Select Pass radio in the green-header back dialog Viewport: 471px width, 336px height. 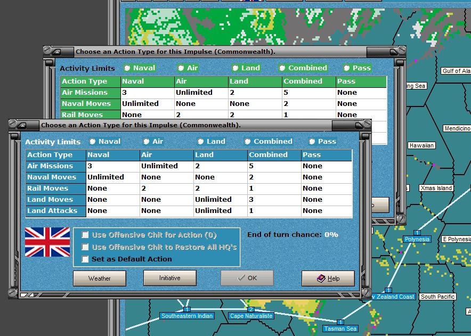tap(347, 68)
